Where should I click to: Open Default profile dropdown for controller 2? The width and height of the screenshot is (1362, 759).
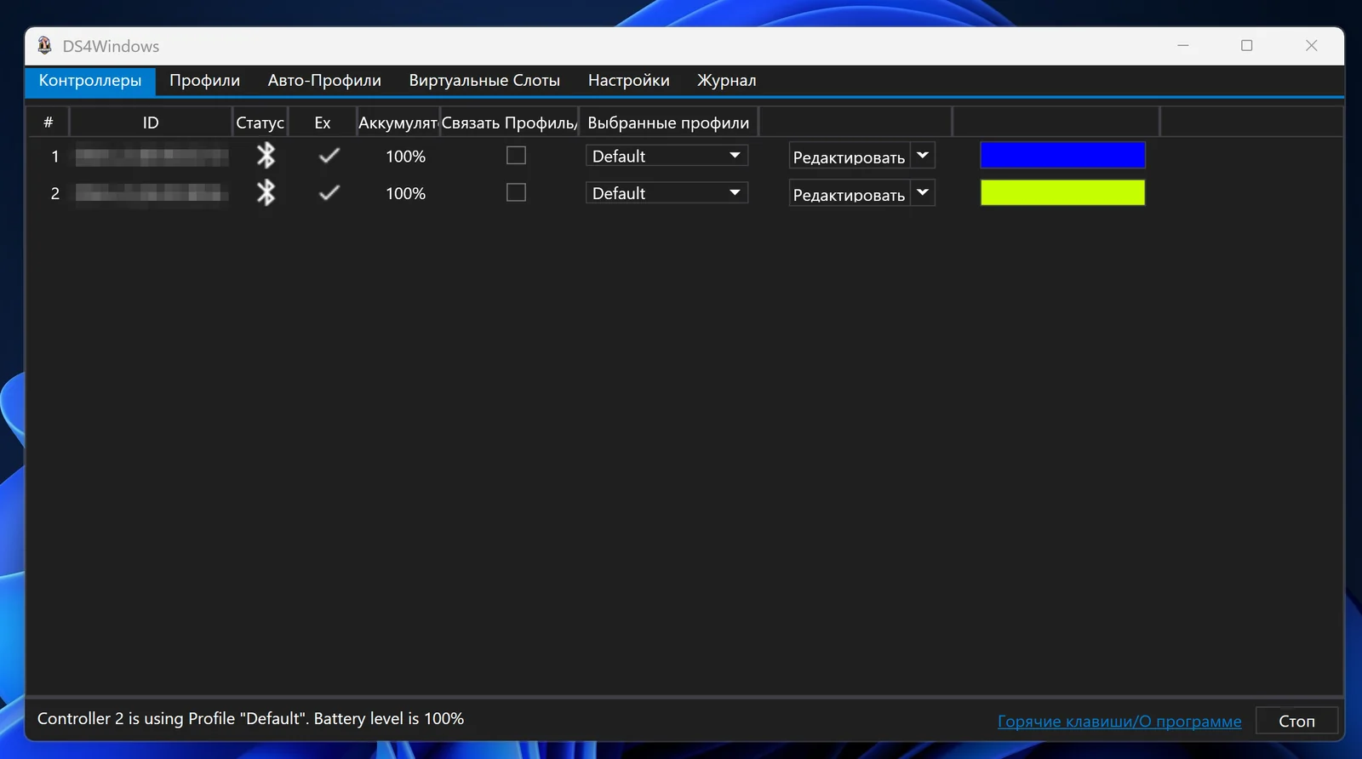point(667,193)
